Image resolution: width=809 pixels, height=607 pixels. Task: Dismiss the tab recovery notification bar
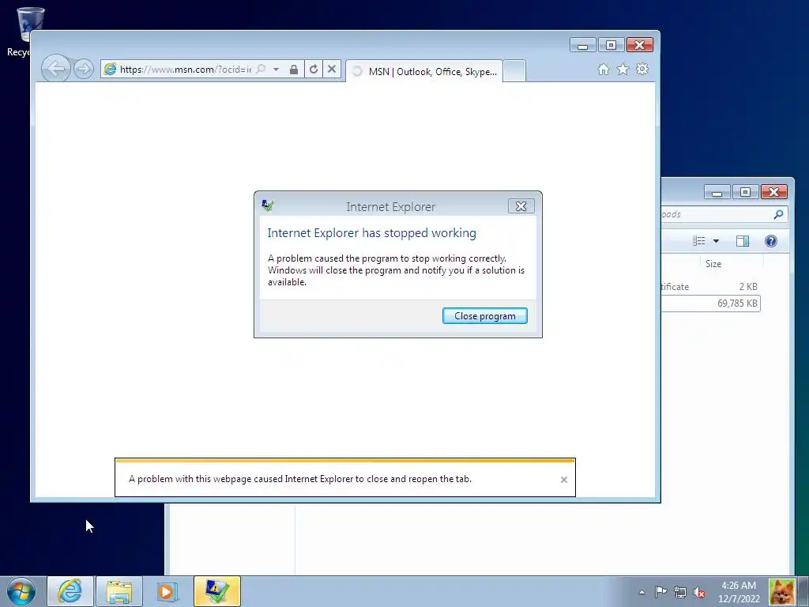[564, 480]
